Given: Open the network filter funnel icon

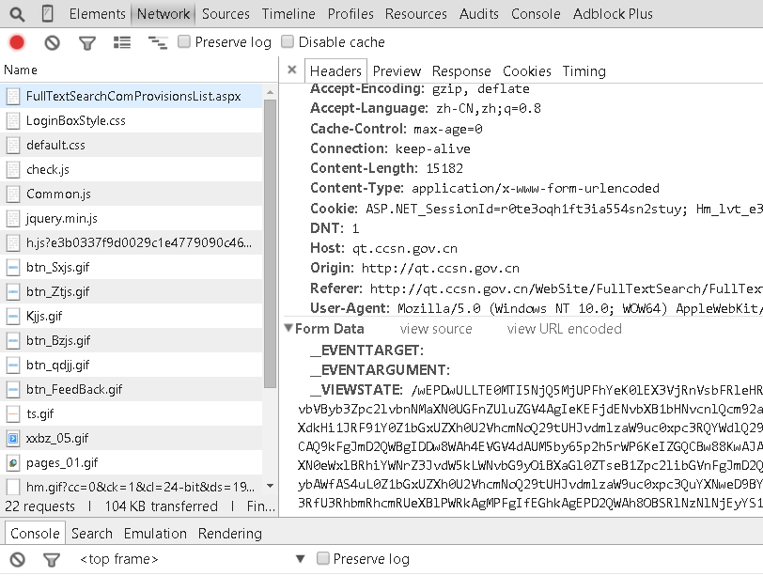Looking at the screenshot, I should pos(87,42).
